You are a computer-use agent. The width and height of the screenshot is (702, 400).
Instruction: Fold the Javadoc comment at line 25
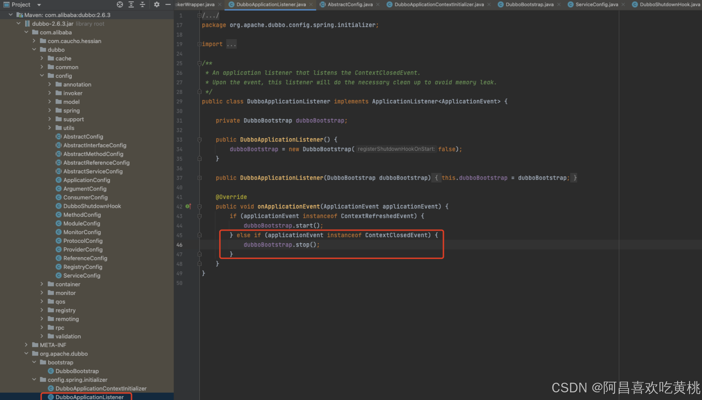[199, 63]
